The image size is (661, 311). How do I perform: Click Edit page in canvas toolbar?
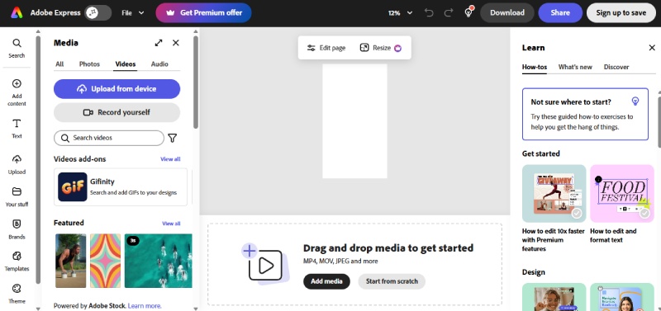coord(326,48)
